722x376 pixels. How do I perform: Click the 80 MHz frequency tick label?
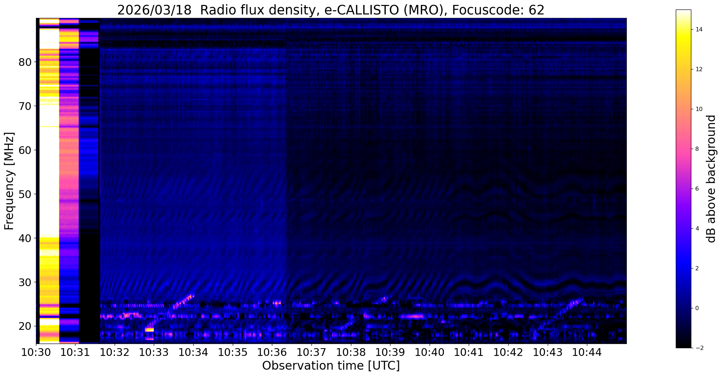click(x=25, y=62)
